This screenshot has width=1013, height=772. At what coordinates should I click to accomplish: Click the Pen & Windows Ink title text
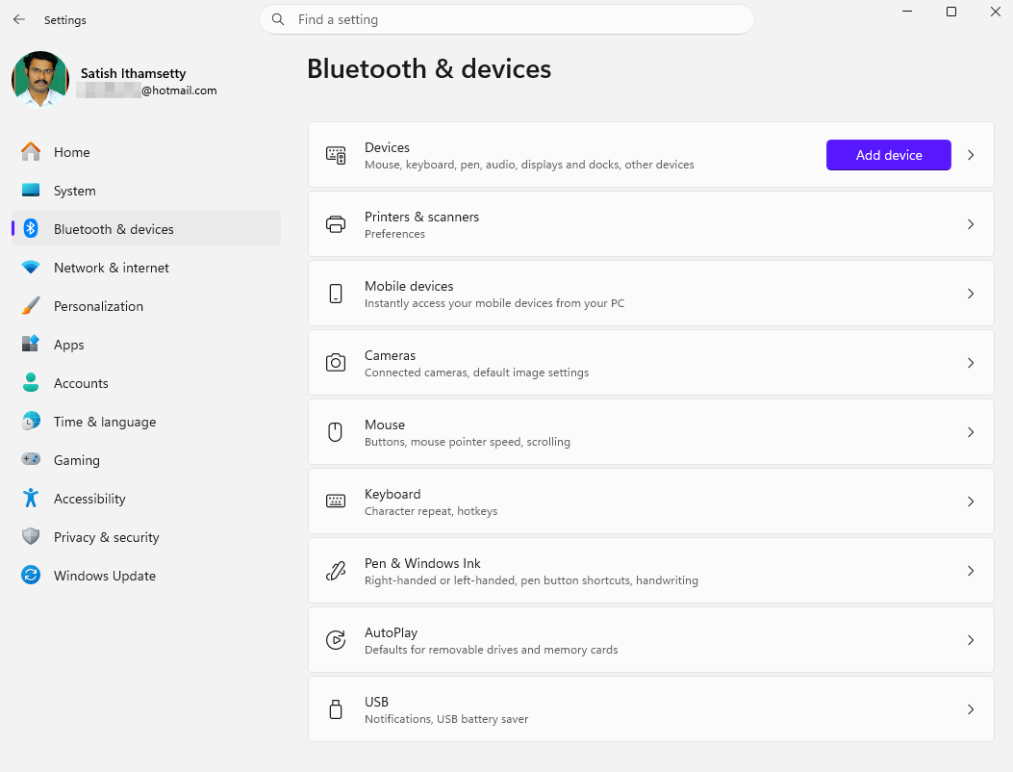tap(422, 563)
